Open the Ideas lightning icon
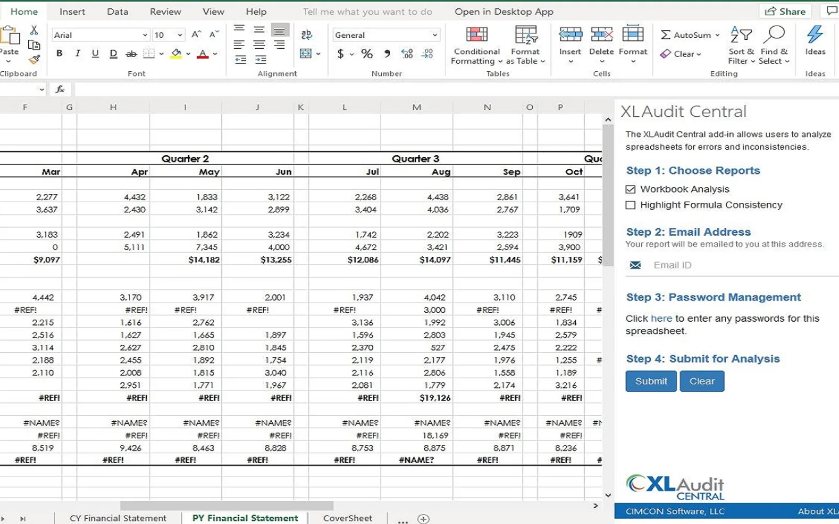 click(815, 35)
